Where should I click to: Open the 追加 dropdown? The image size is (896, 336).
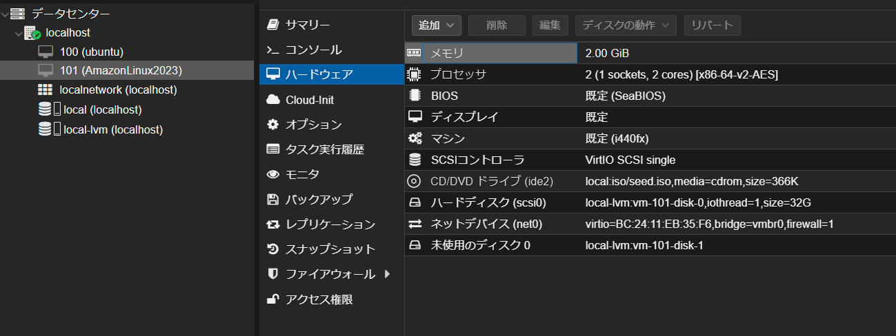pyautogui.click(x=437, y=25)
